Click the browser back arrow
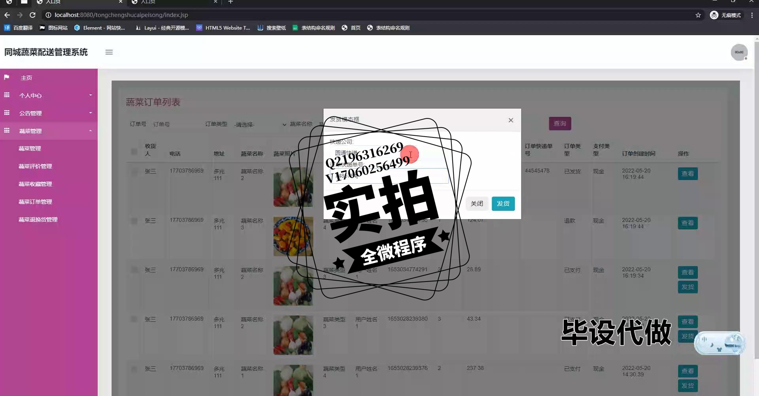This screenshot has height=396, width=759. (x=7, y=15)
